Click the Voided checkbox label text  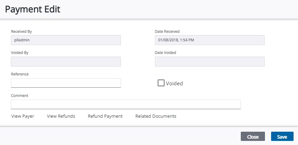174,84
